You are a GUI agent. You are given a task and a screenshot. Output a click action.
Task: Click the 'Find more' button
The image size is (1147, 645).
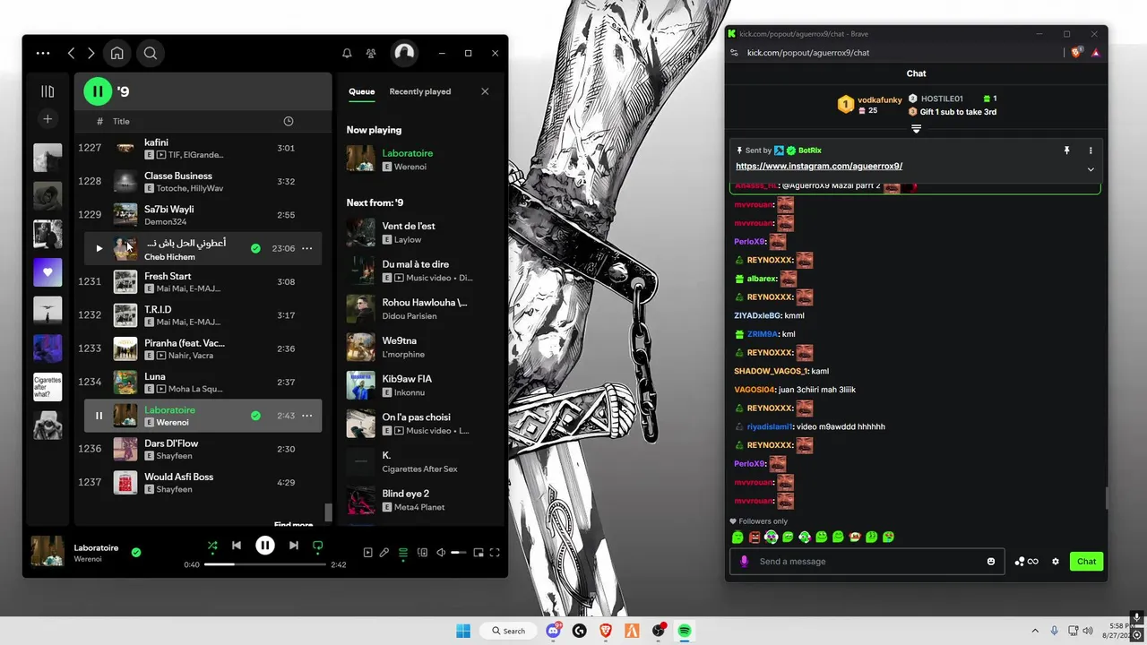click(293, 525)
